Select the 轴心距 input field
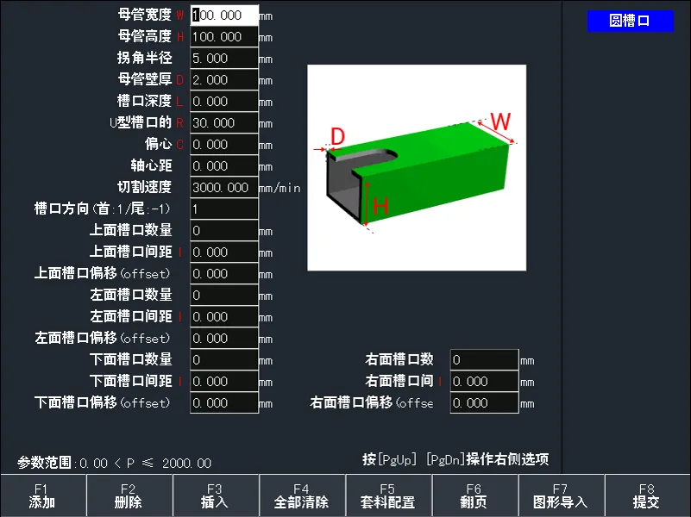691x517 pixels. click(224, 166)
